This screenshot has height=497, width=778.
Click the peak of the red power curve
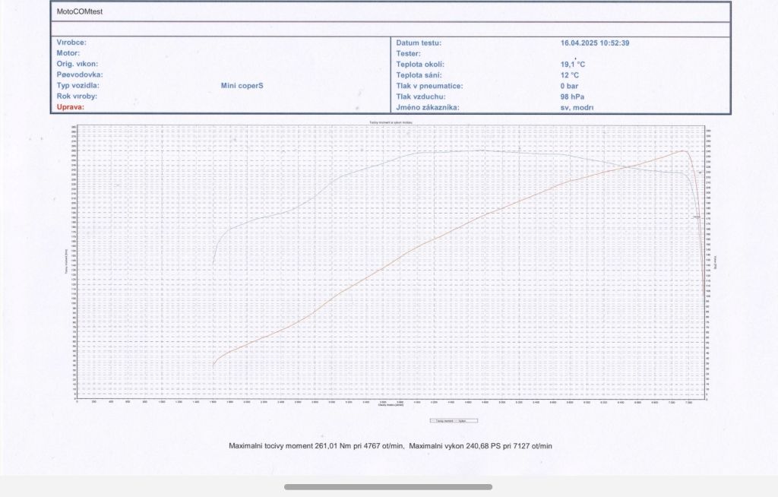684,150
